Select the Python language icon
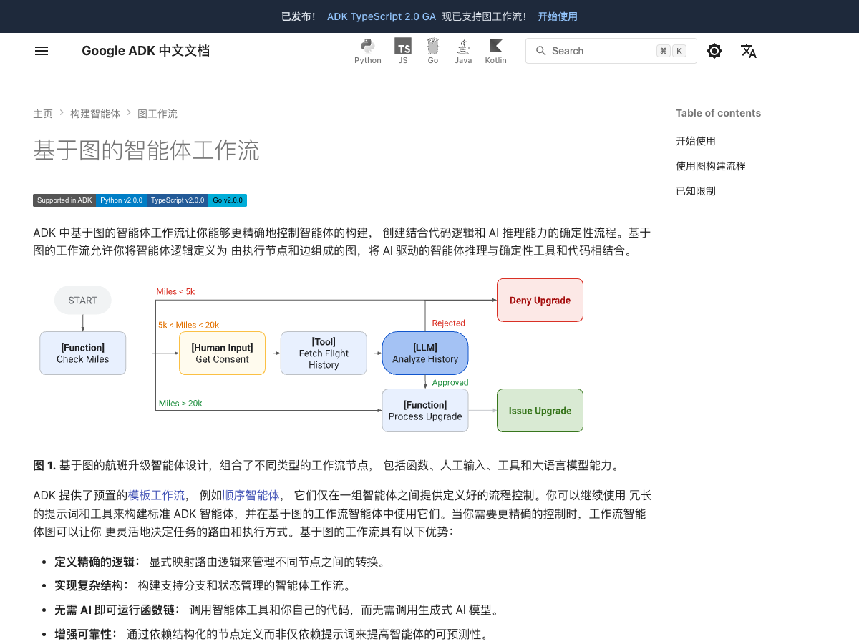859x644 pixels. [x=368, y=51]
